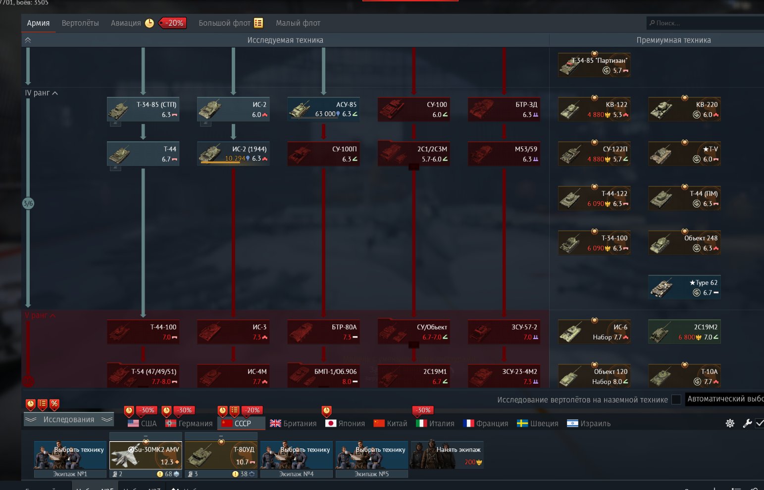Select the ЗСУ-57-2 vehicle tile
764x490 pixels.
pos(504,332)
